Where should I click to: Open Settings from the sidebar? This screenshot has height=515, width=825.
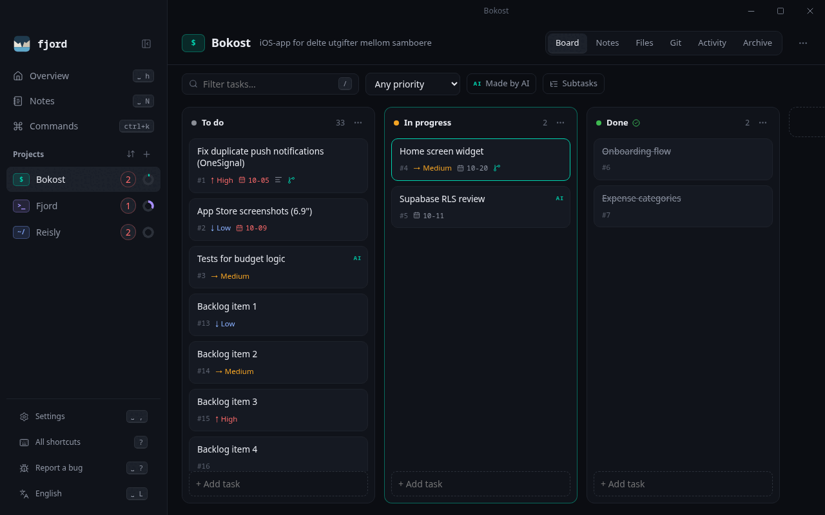[x=83, y=417]
